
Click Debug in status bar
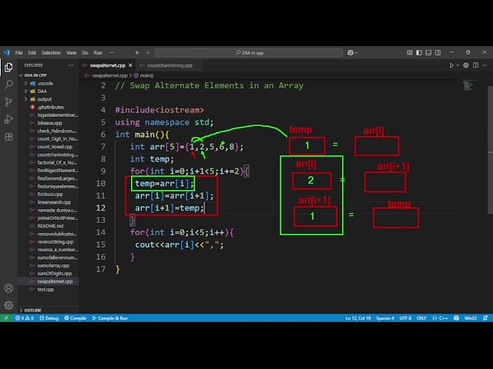[49, 317]
